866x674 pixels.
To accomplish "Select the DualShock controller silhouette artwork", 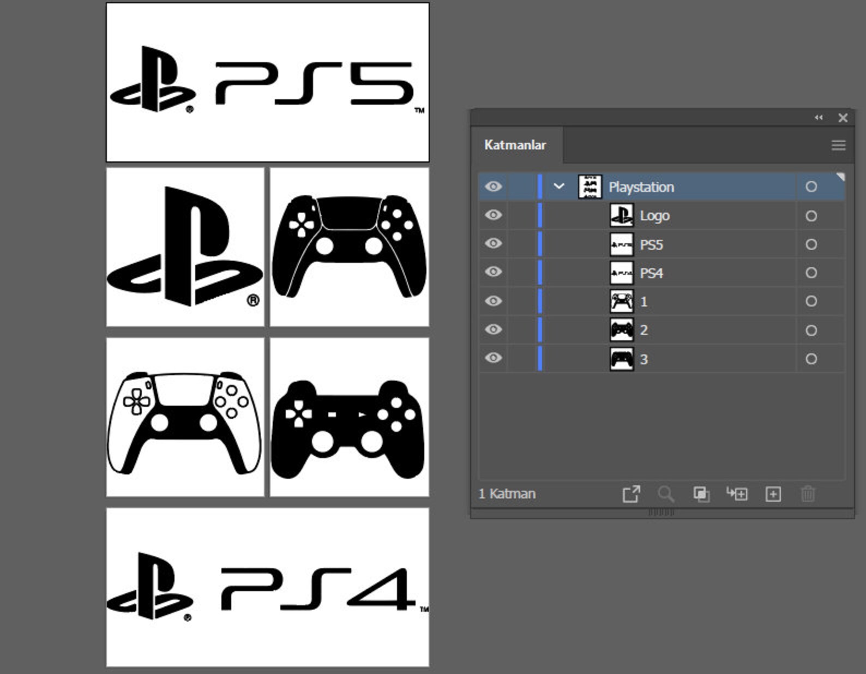I will point(348,429).
